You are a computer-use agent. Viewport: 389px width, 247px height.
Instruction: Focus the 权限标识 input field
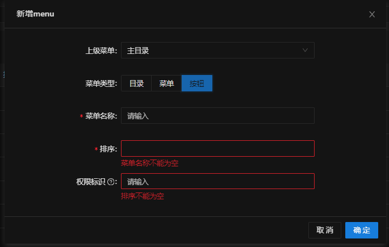[x=217, y=181]
